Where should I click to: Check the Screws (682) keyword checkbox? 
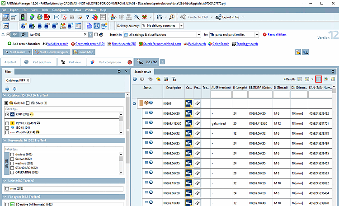[12, 159]
